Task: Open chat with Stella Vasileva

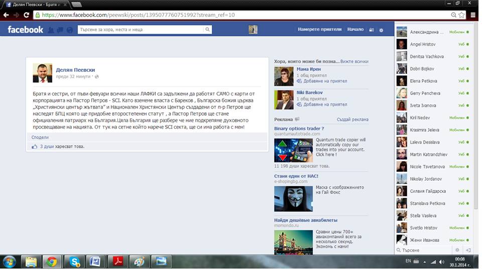Action: [x=433, y=216]
